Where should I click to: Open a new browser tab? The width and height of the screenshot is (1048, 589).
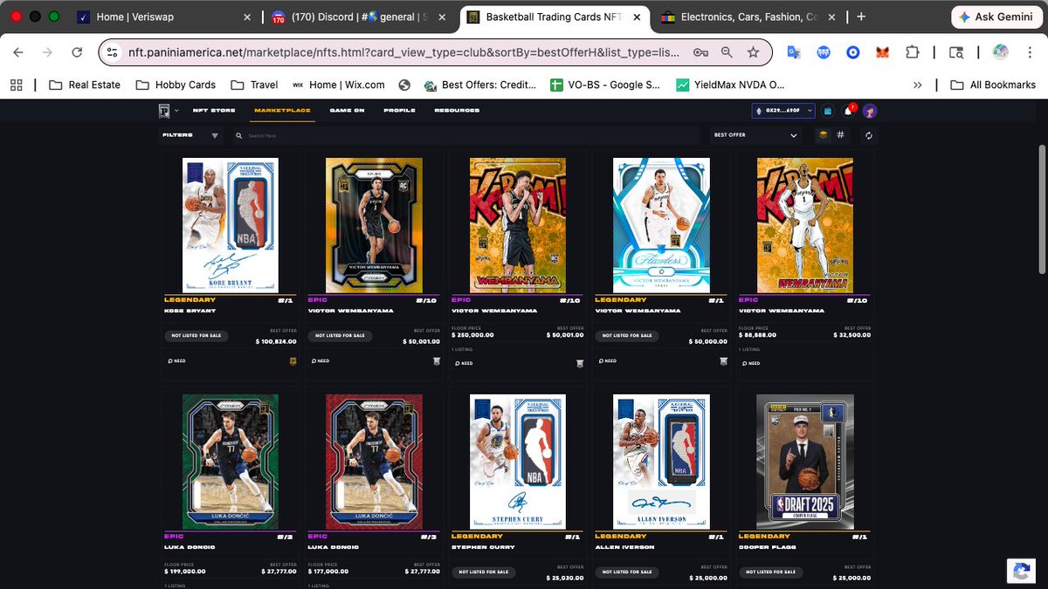click(861, 17)
